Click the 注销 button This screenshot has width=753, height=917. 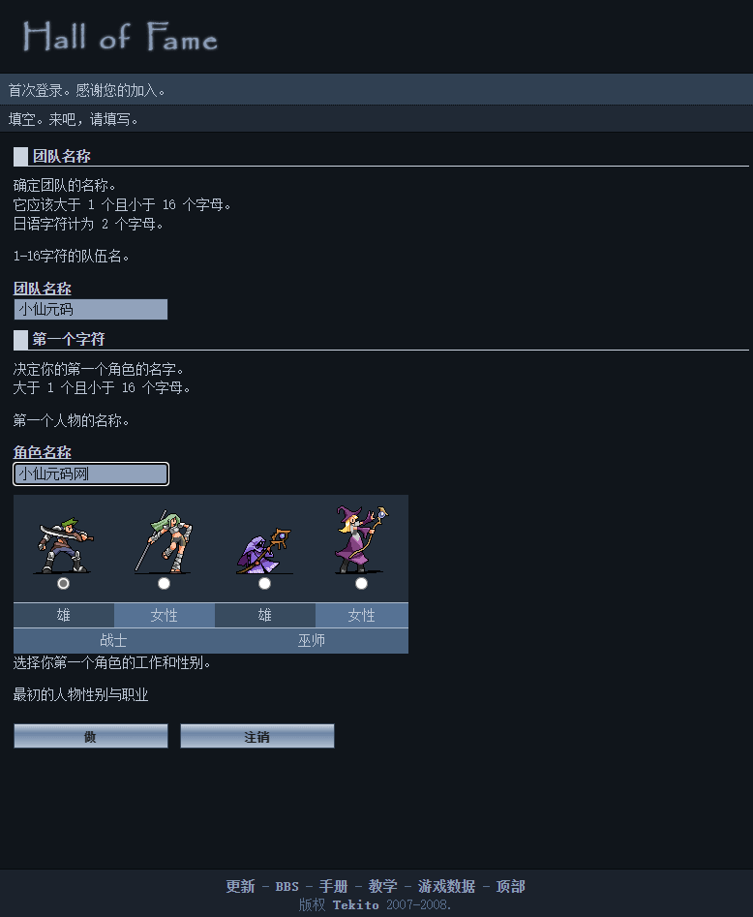coord(257,736)
